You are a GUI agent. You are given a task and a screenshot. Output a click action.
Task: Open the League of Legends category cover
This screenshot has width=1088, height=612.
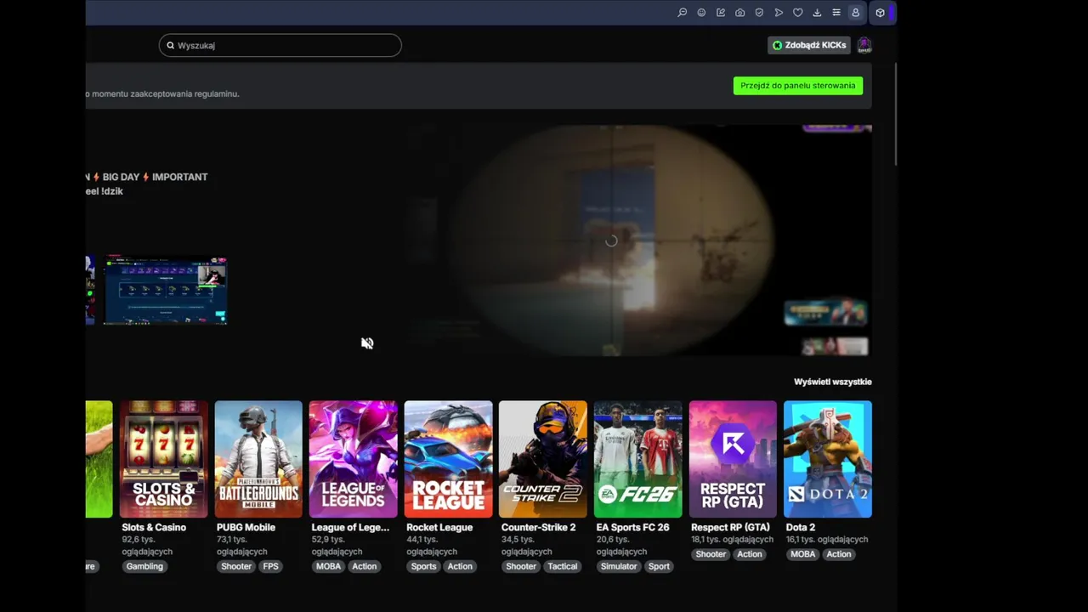coord(353,459)
